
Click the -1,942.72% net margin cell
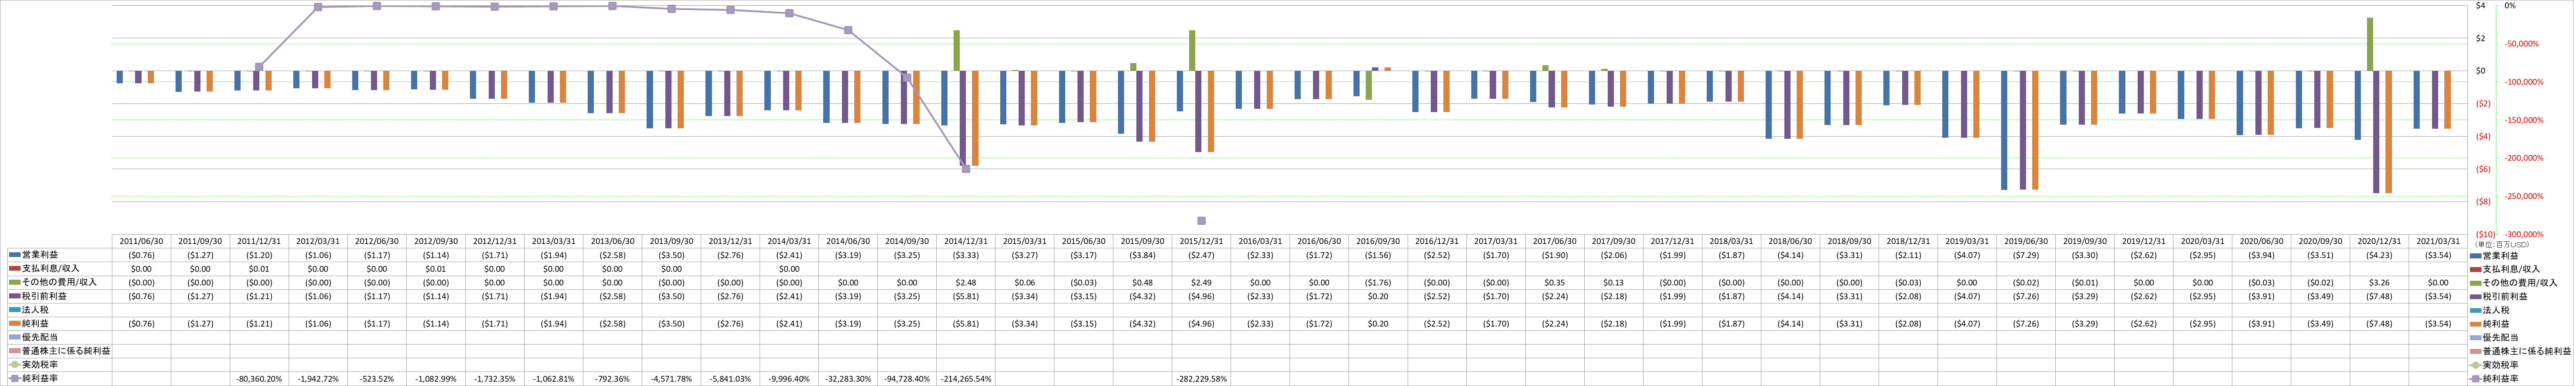tap(318, 379)
